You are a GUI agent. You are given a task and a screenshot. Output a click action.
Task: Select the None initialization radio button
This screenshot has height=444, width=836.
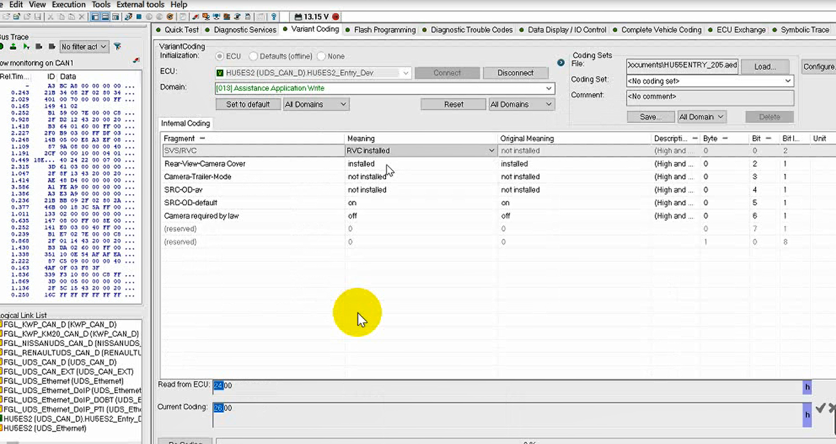322,56
